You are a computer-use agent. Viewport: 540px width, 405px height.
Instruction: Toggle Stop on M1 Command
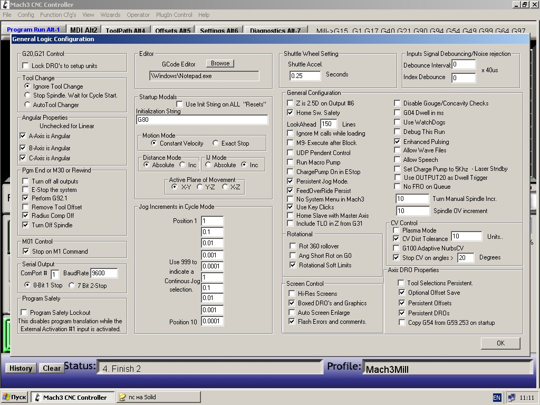click(26, 251)
